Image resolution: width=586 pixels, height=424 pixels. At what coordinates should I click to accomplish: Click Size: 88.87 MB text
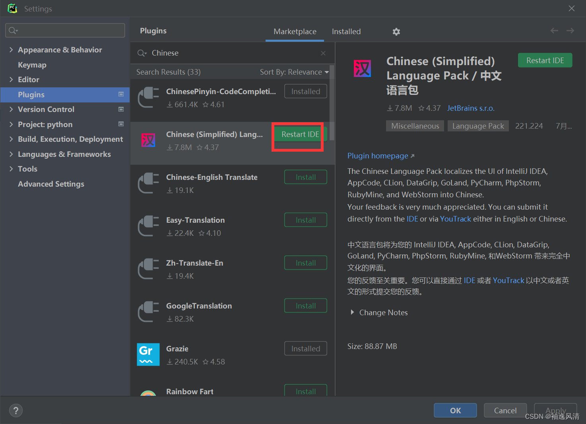372,346
